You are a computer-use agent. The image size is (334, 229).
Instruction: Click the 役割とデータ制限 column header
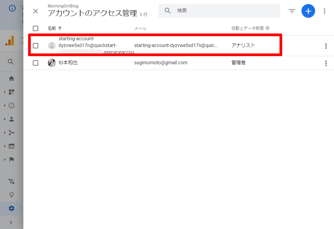(x=247, y=28)
